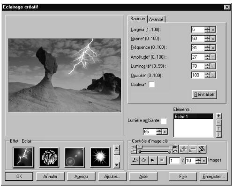Screen dimensions: 232x186
Task: Select the lens flare effect thumbnail
Action: pos(75,157)
